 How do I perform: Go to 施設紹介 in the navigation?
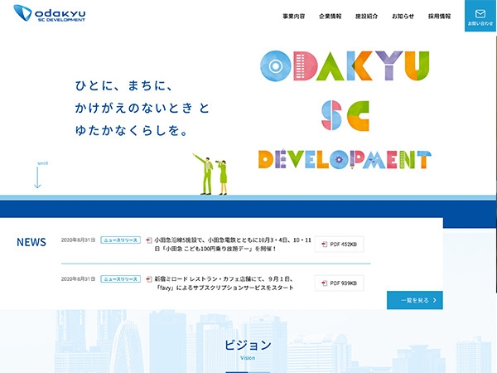(366, 16)
